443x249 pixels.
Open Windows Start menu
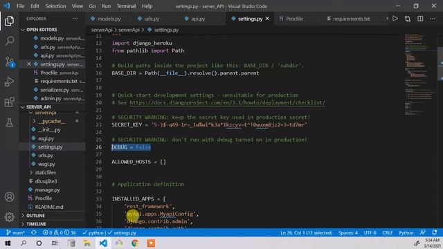[8, 243]
